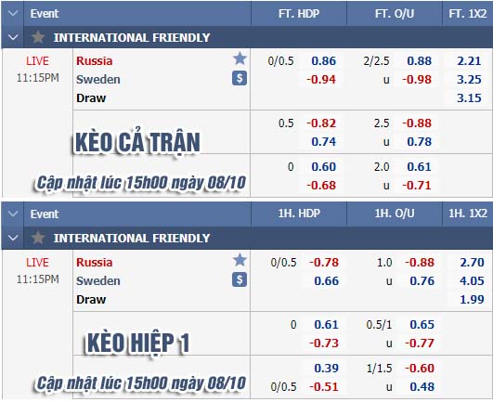Collapse the bottom International Friendly section
The height and width of the screenshot is (402, 493).
tap(13, 238)
